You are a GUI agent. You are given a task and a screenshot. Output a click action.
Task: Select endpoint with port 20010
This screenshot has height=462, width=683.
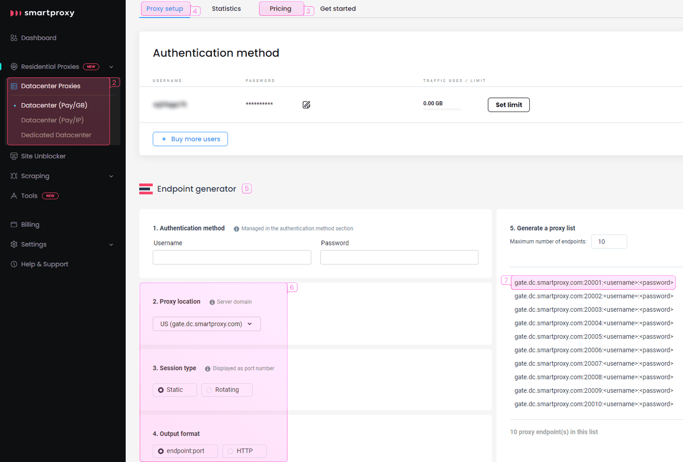tap(593, 404)
